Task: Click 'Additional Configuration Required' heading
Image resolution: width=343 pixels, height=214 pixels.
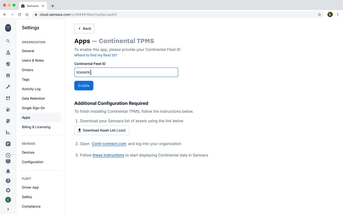Action: click(111, 103)
